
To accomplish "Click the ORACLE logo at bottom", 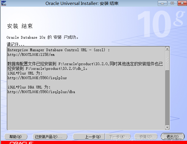I will pyautogui.click(x=22, y=143).
